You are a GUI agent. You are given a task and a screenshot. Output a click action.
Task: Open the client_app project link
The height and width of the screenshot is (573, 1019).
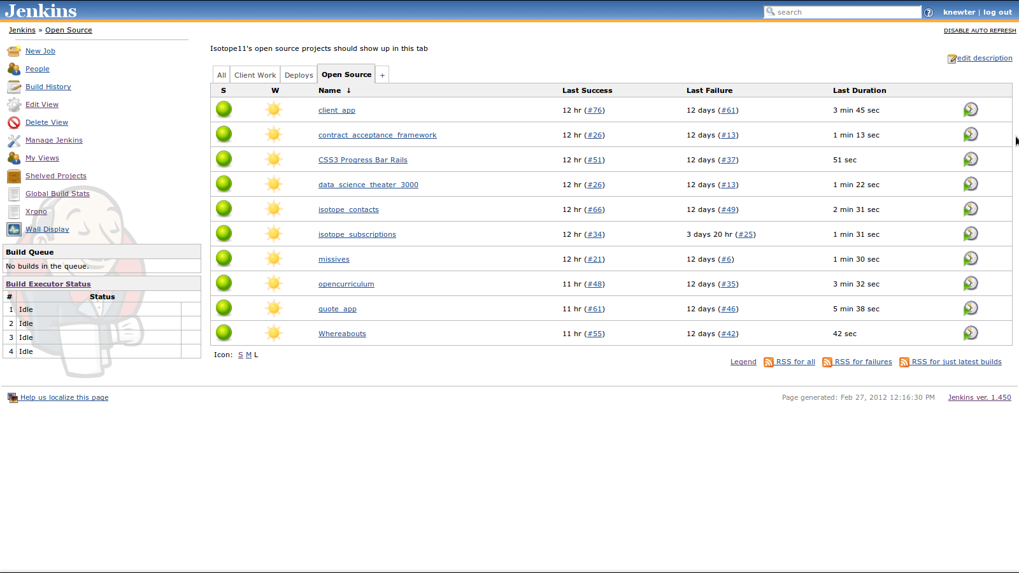click(x=337, y=110)
